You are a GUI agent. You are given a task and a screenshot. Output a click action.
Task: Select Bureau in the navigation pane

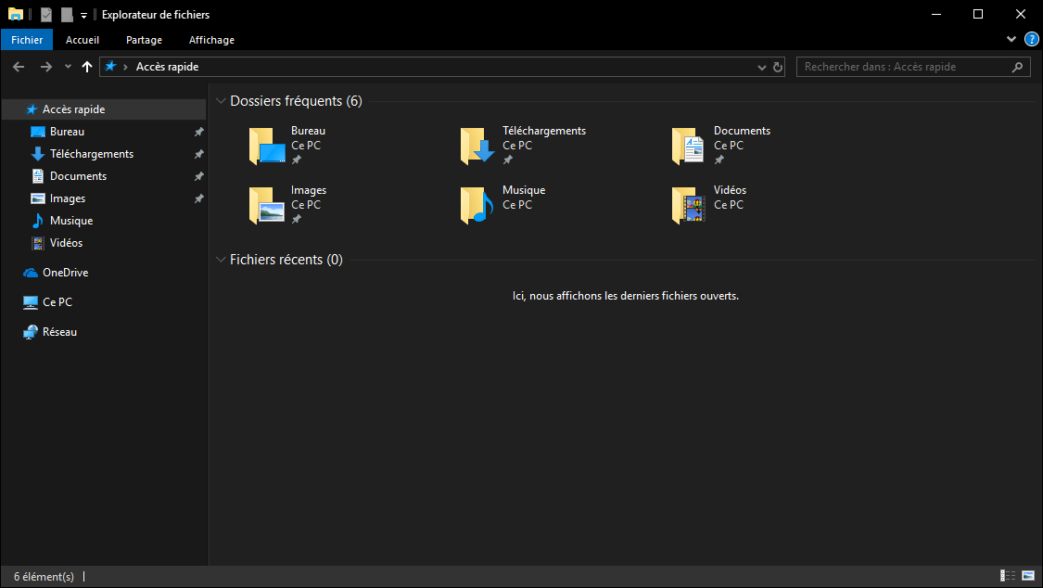(x=67, y=132)
